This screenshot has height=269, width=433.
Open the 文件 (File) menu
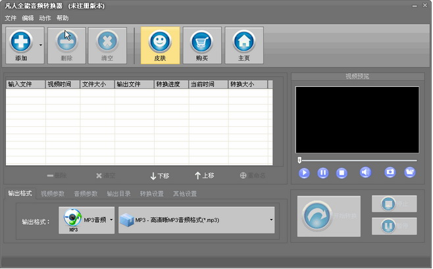pyautogui.click(x=11, y=18)
